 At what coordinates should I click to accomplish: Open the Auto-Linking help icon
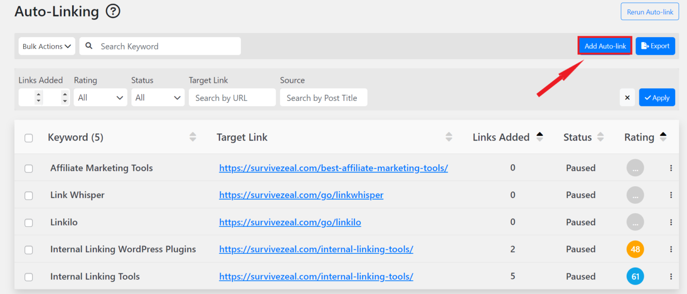[112, 11]
